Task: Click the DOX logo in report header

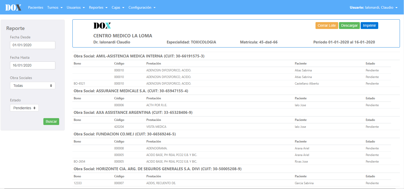Action: tap(102, 26)
